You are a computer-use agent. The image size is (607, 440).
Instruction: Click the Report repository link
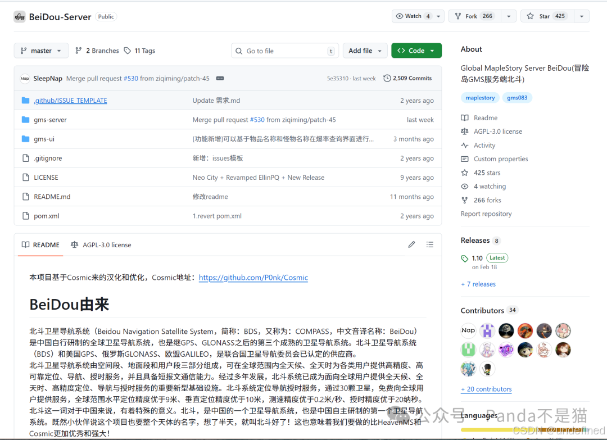[486, 214]
